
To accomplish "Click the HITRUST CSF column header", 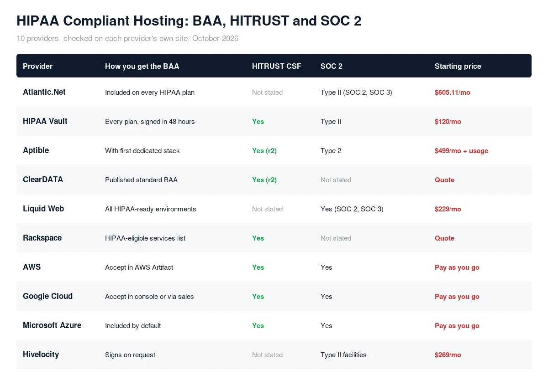I will click(277, 66).
